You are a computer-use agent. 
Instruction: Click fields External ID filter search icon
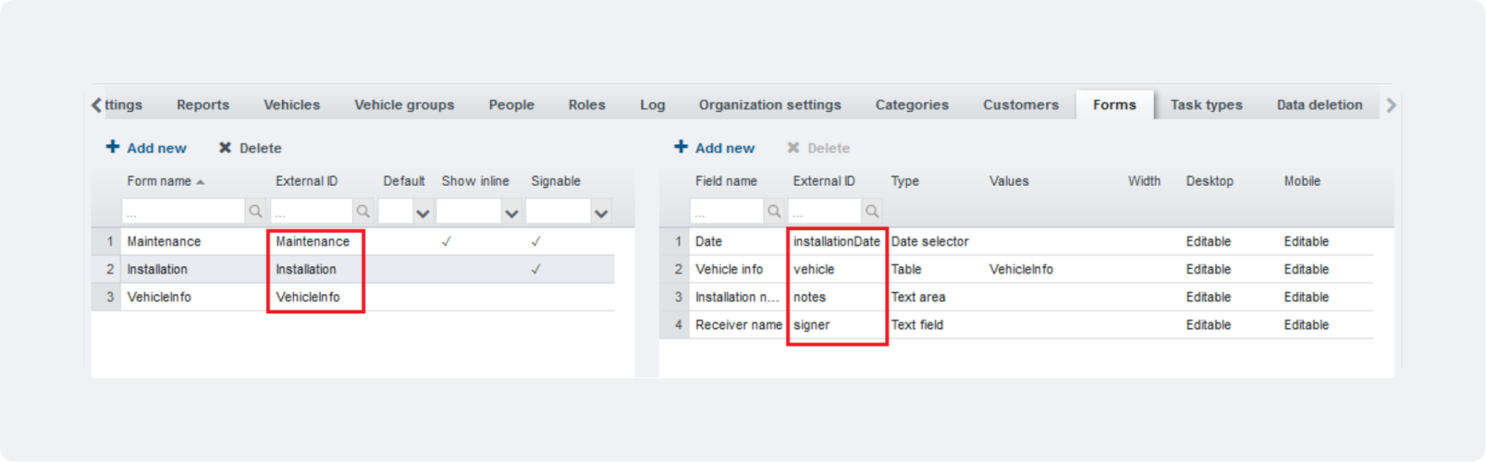pos(872,212)
